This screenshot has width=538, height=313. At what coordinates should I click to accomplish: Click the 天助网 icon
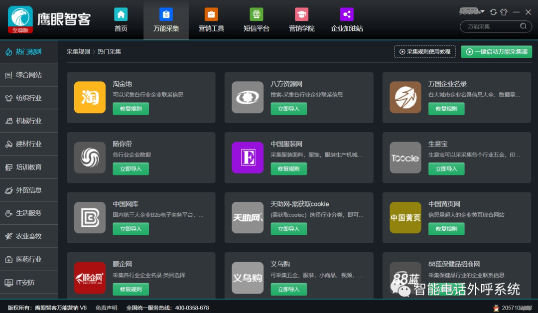pos(248,218)
